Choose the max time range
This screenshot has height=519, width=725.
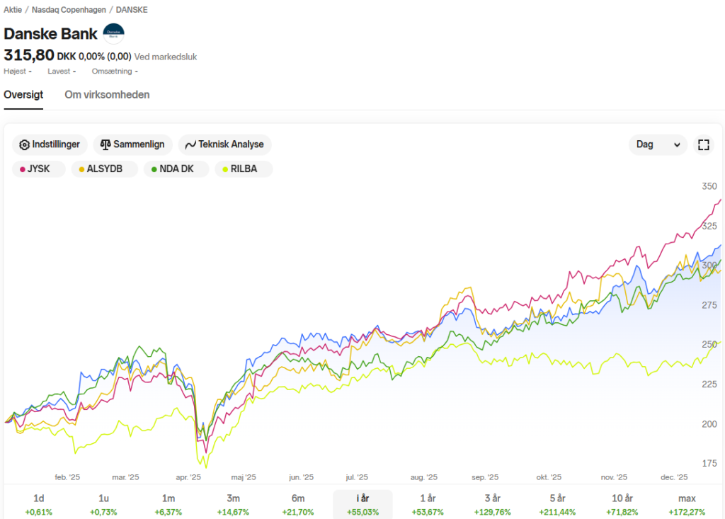[687, 505]
